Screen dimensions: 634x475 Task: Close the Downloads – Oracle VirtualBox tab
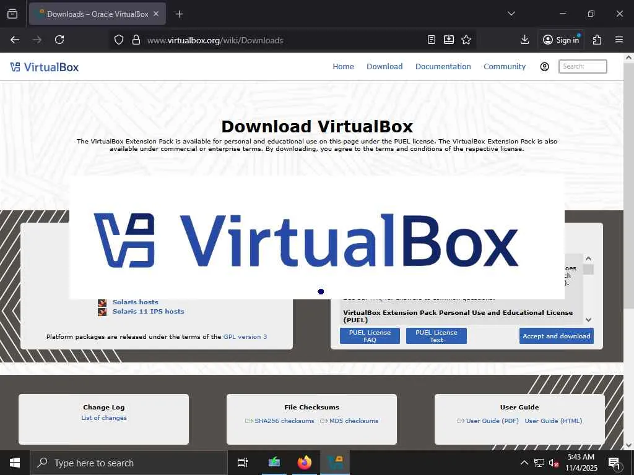pyautogui.click(x=156, y=14)
